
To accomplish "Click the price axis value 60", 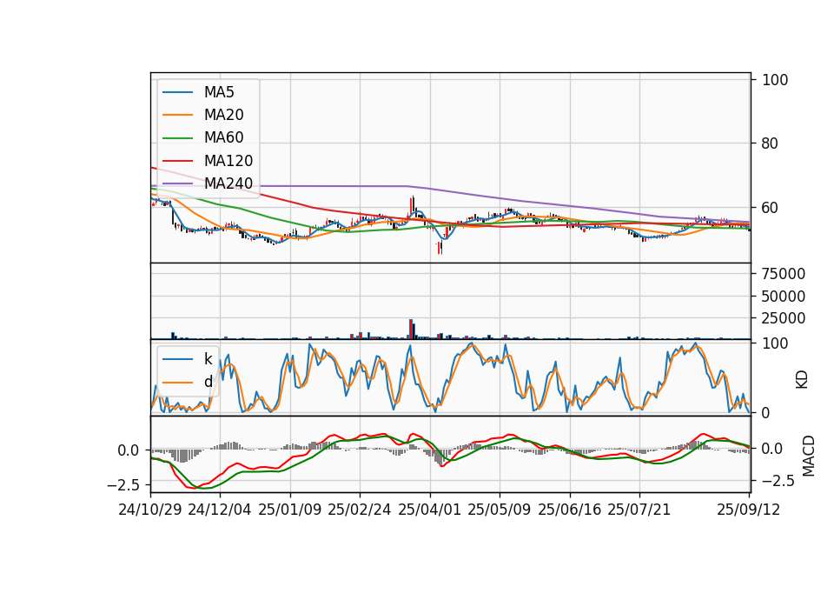I will click(771, 208).
